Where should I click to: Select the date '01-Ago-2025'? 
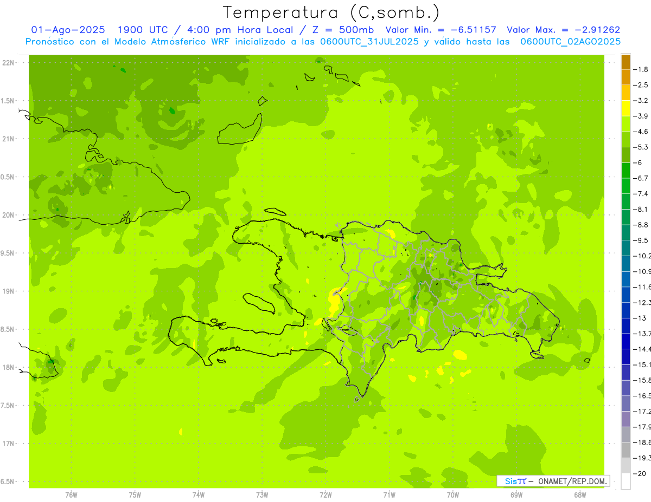68,30
